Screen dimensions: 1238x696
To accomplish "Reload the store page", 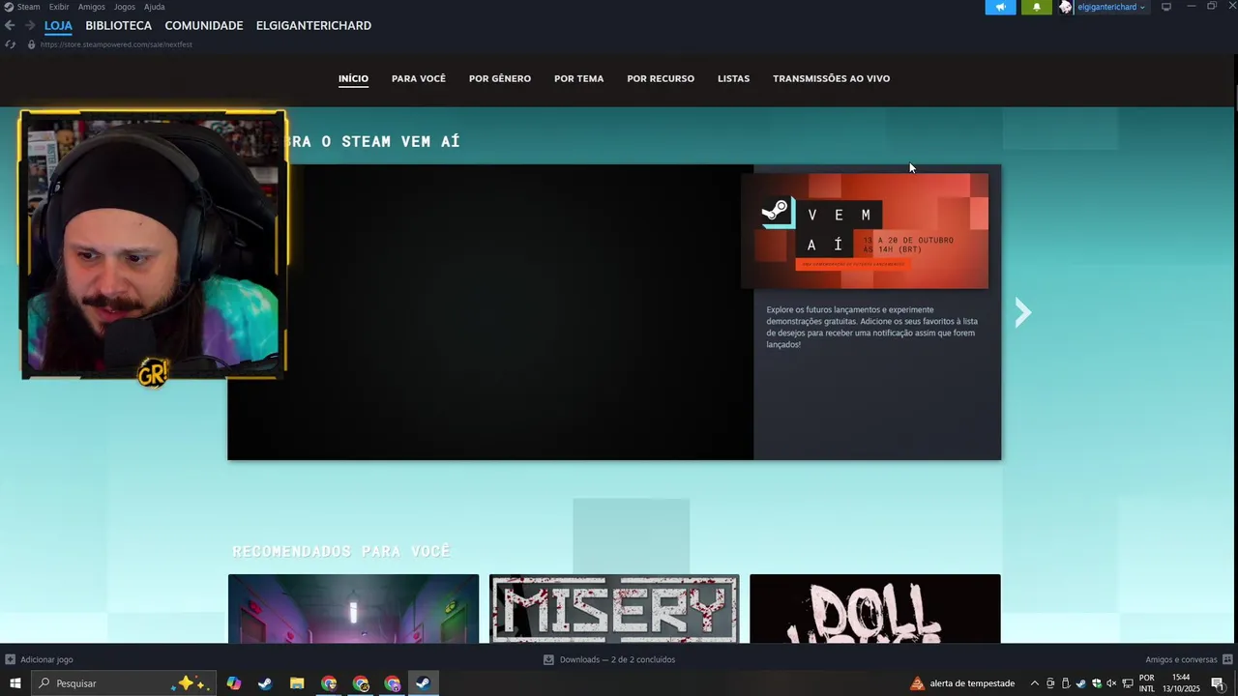I will (10, 44).
